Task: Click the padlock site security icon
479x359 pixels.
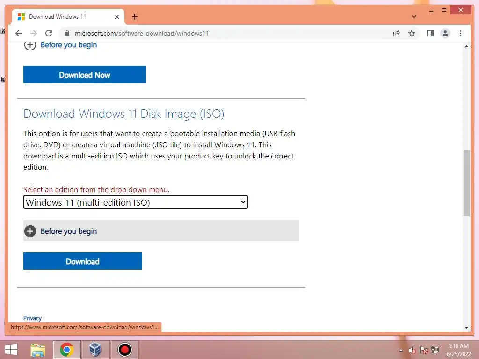Action: [x=67, y=33]
